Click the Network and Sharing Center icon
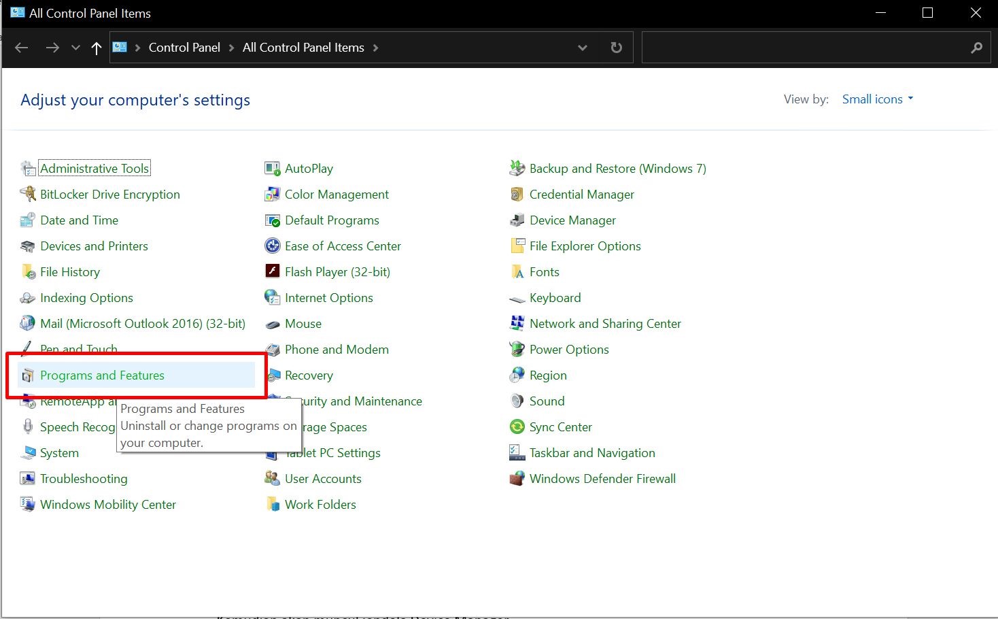 (517, 324)
